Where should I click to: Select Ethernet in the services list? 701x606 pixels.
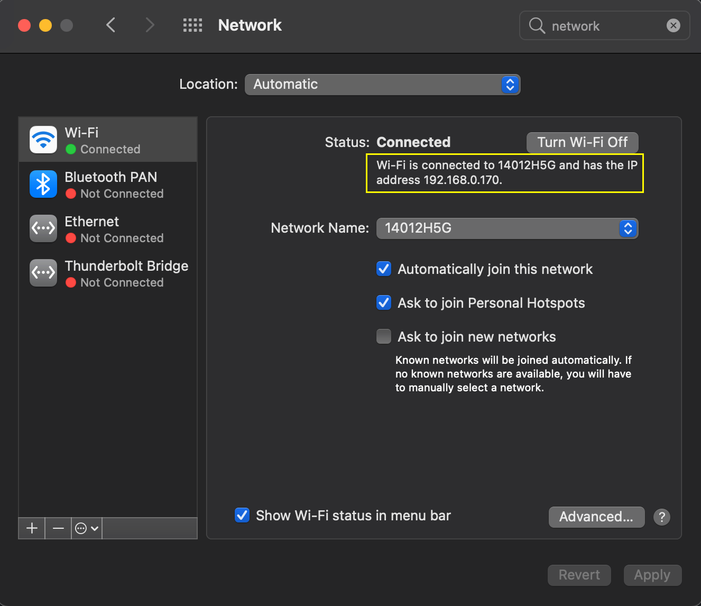point(108,228)
